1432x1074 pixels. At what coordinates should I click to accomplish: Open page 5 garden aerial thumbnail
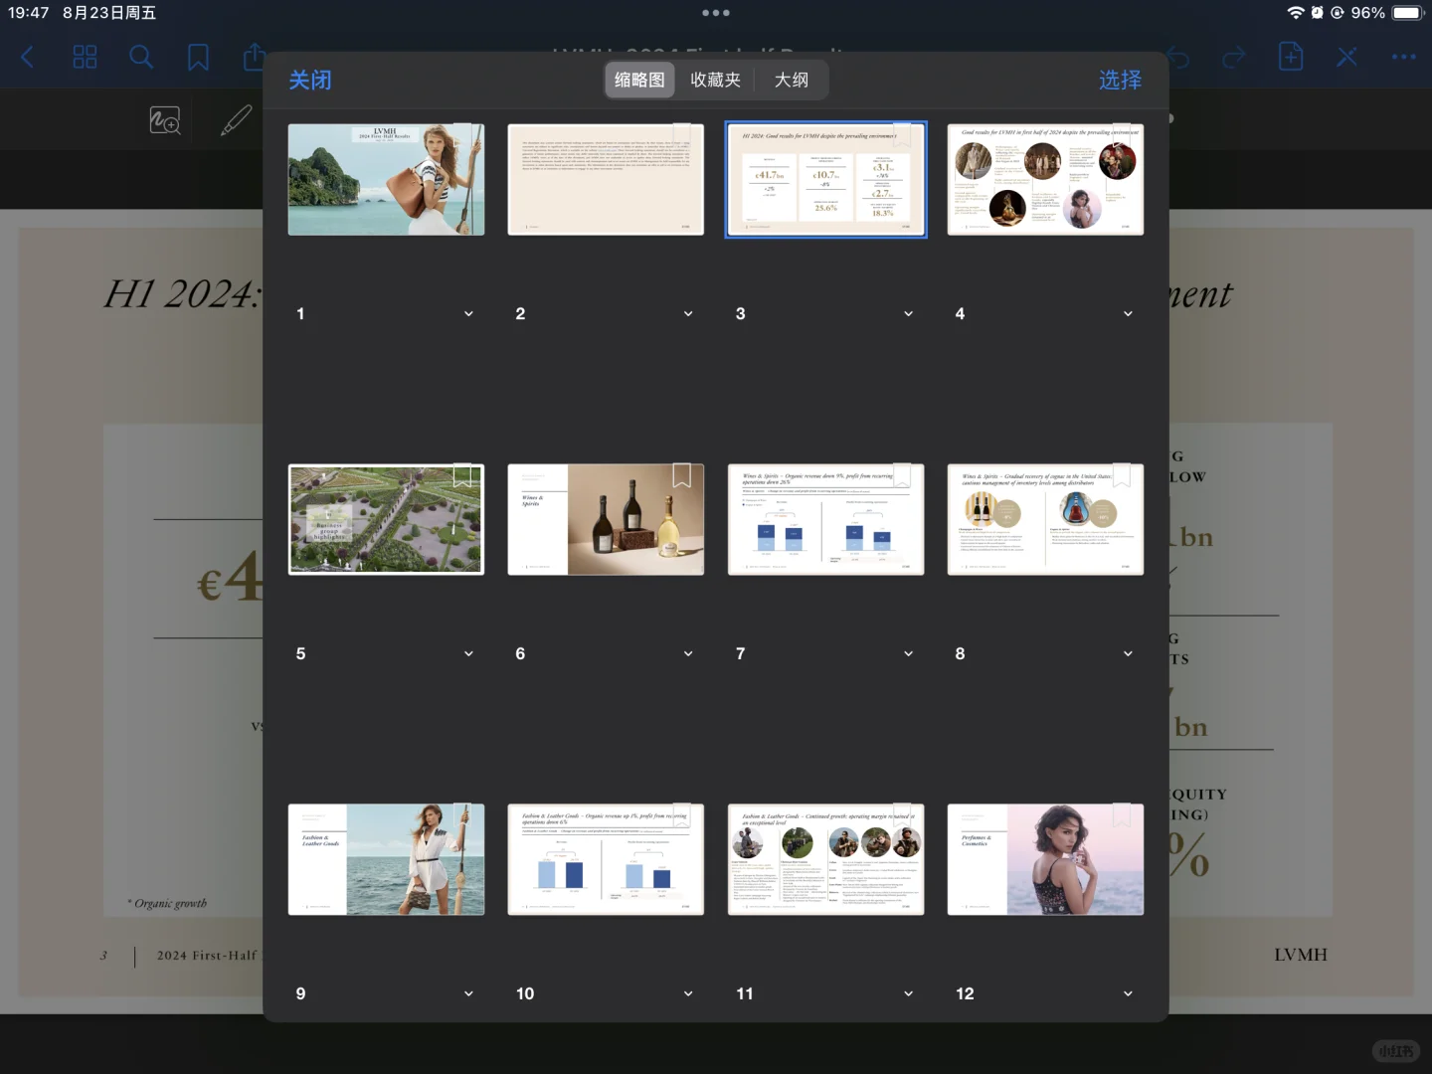(x=386, y=519)
